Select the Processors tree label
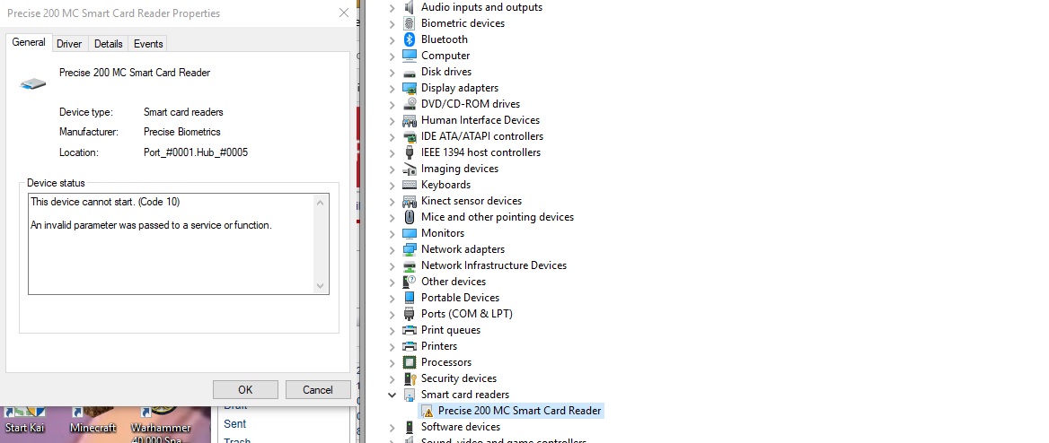 click(x=446, y=362)
